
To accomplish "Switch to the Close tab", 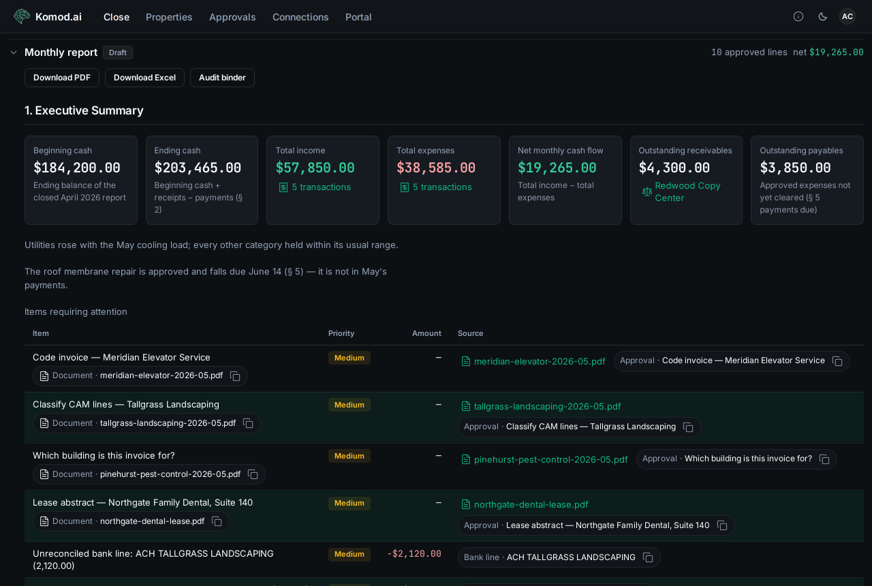I will click(x=116, y=17).
